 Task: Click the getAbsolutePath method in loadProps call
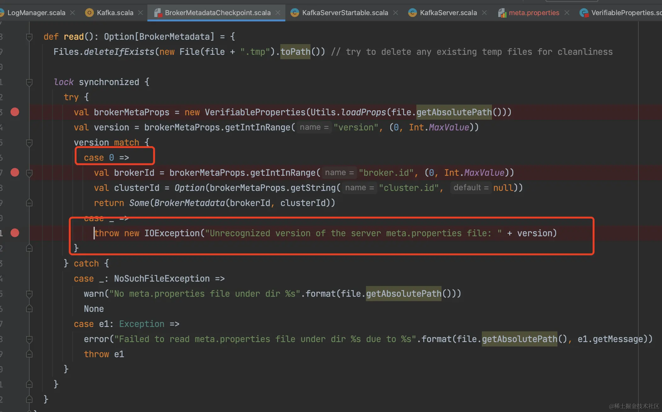click(x=454, y=112)
